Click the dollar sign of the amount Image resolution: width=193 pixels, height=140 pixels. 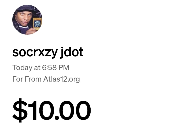(x=20, y=110)
